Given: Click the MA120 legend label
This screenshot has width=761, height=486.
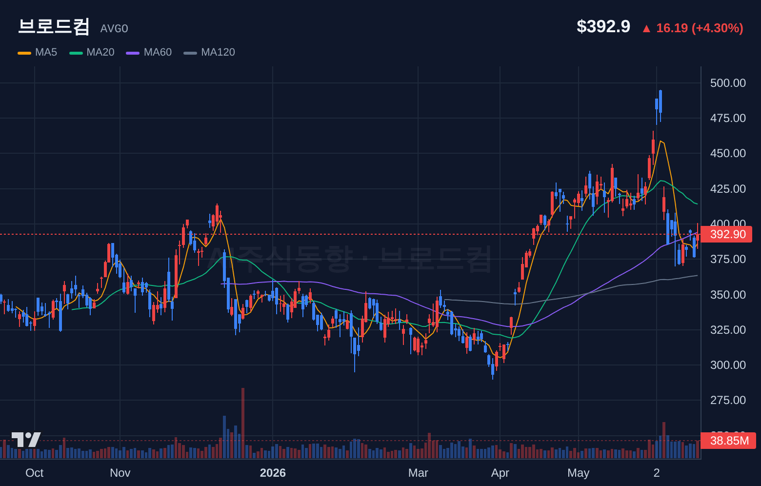Looking at the screenshot, I should pos(218,52).
